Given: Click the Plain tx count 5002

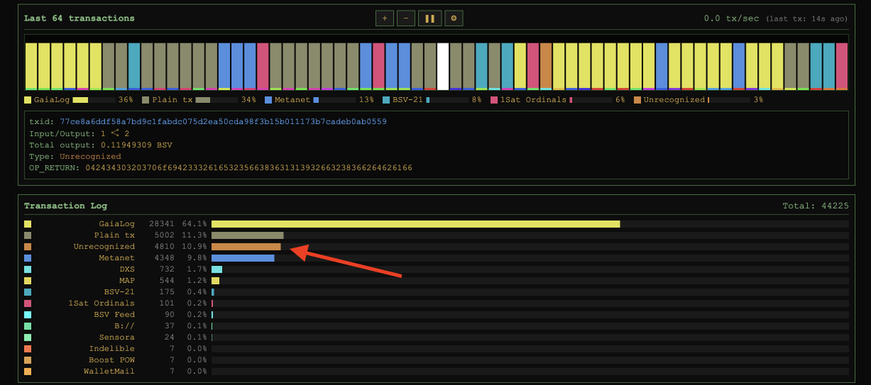Looking at the screenshot, I should click(164, 236).
